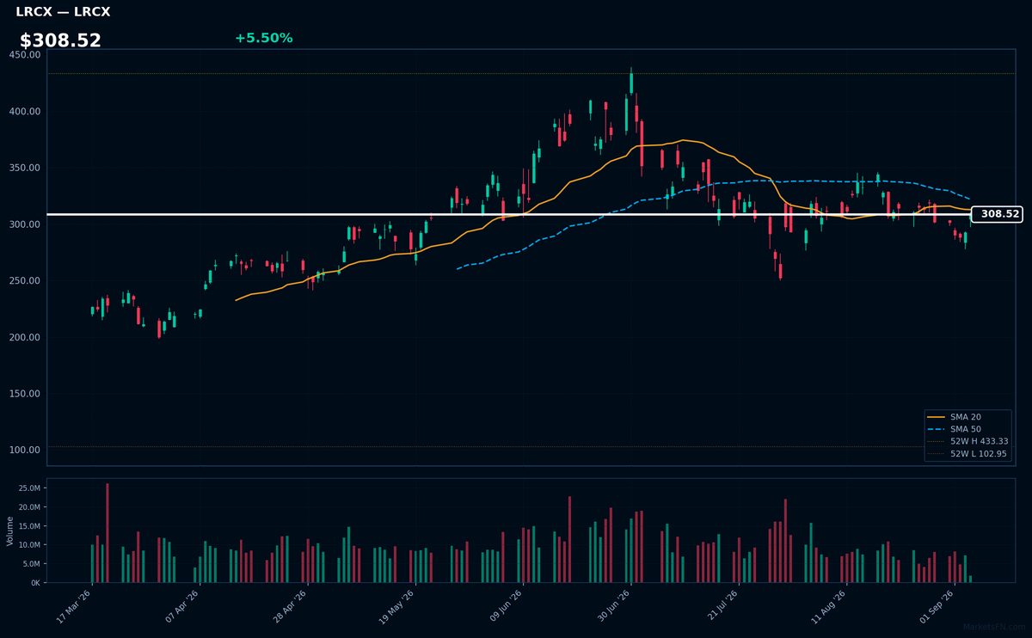Viewport: 1032px width, 638px height.
Task: Click the 17 Mar '26 date label
Action: 74,607
